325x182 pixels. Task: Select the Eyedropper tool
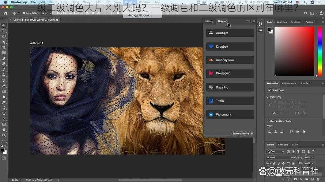click(x=4, y=58)
